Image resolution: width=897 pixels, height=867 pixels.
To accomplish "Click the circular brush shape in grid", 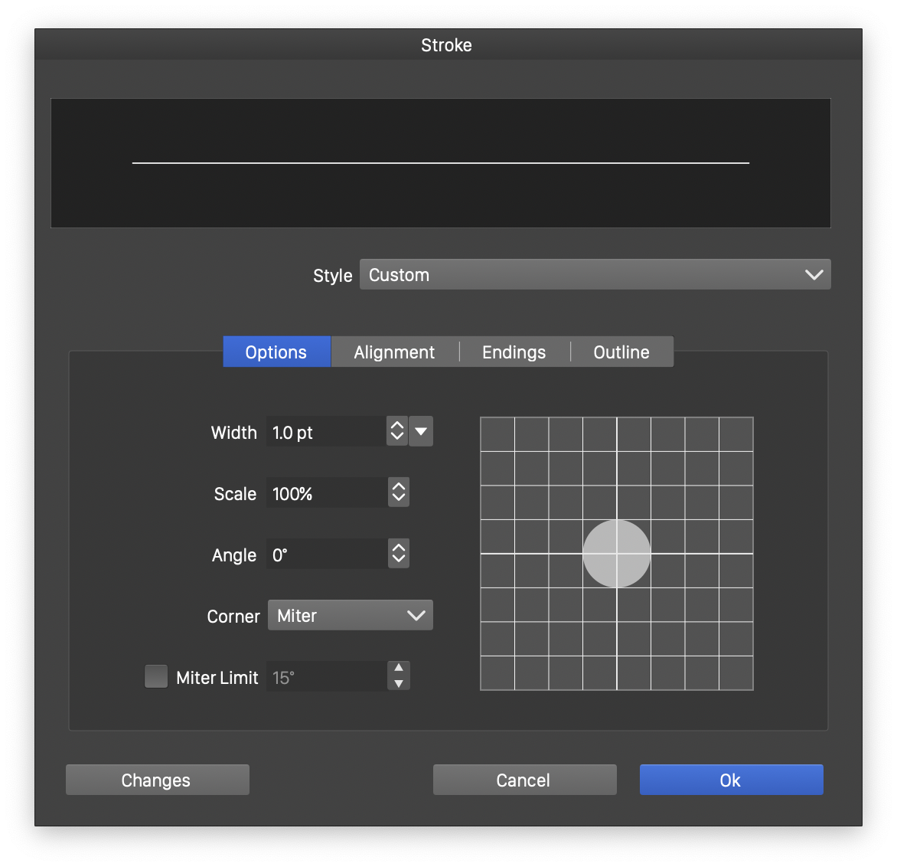I will click(617, 554).
